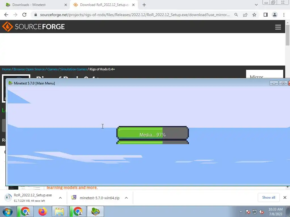
Task: Click the scrollbar down arrow
Action: 287,187
